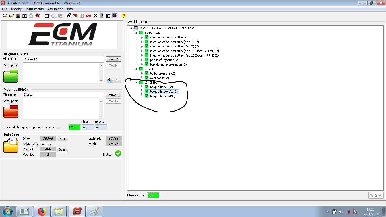Uncheck the 'turbo pressure (2)' checkbox

click(x=146, y=73)
